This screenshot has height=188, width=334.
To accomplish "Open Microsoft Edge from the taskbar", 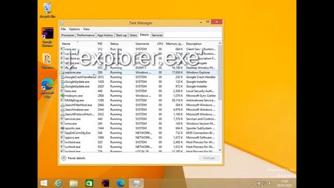I will [121, 183].
